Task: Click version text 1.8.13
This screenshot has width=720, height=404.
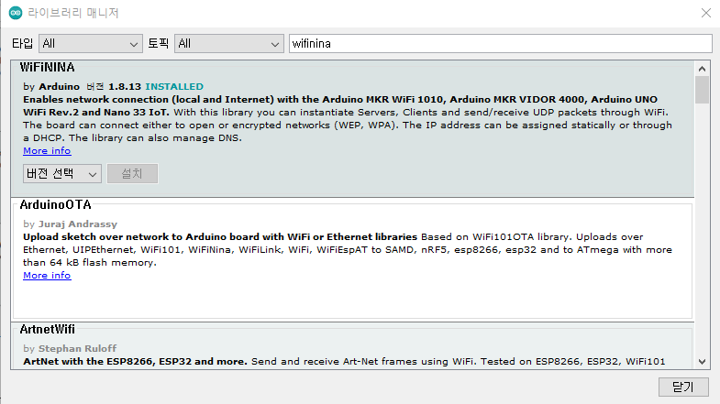Action: (125, 87)
